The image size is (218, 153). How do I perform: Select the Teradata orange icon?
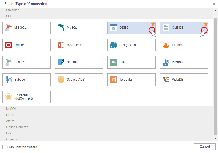(x=114, y=80)
